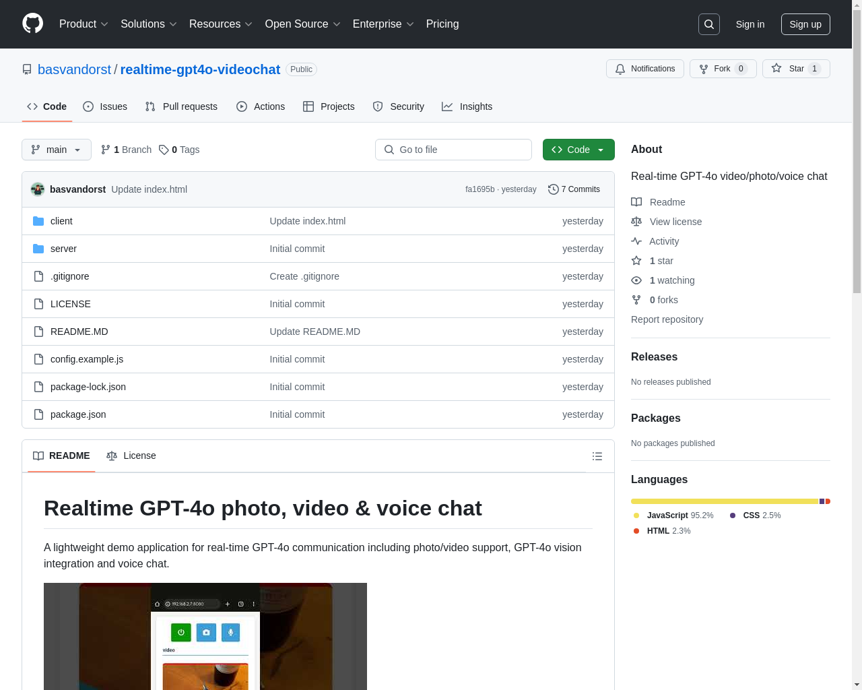Click the scale icon beside View license
This screenshot has width=862, height=690.
pyautogui.click(x=636, y=222)
